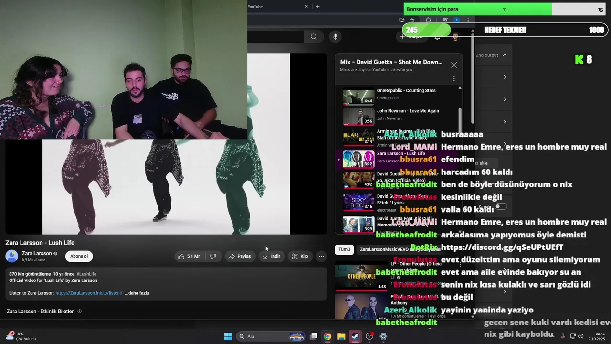Open OBS Studio from taskbar

[x=369, y=336]
